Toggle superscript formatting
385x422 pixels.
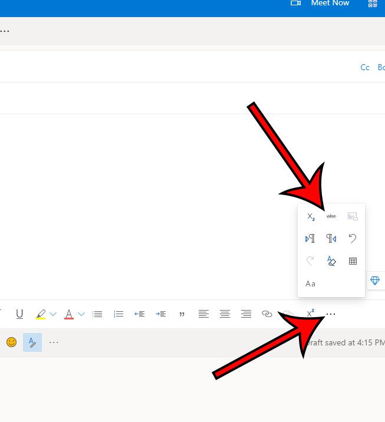310,314
